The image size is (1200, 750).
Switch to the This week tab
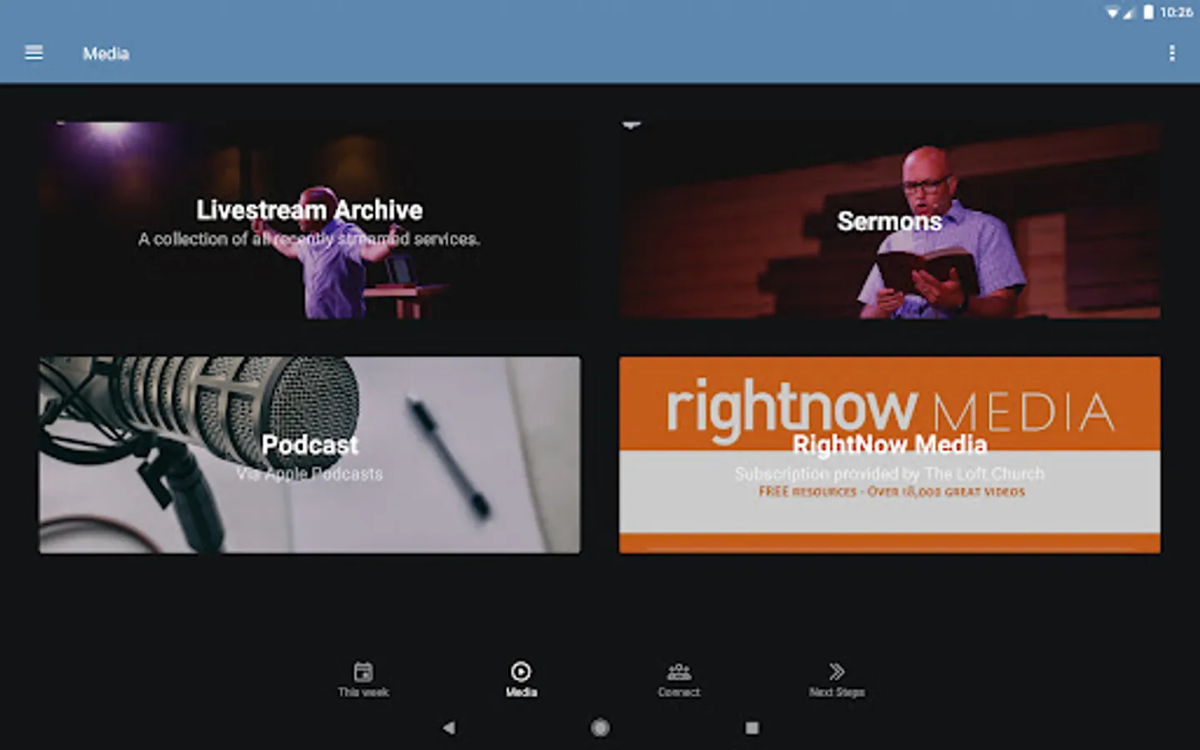363,679
